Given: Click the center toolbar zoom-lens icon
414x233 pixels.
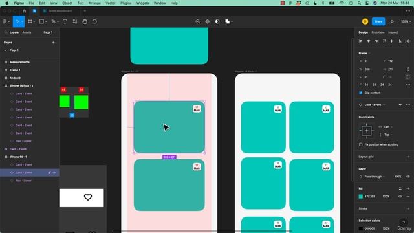Looking at the screenshot, I should click(x=198, y=21).
